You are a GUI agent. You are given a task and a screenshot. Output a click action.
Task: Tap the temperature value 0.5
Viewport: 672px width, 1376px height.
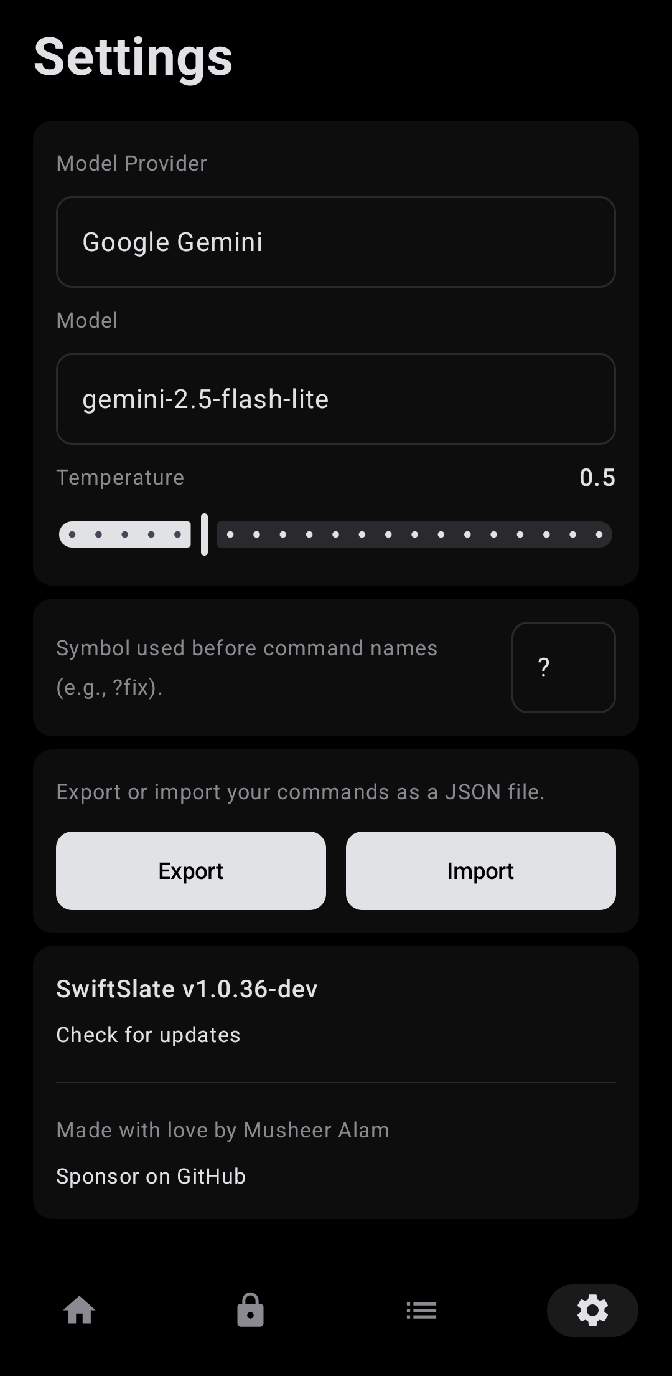click(x=597, y=478)
